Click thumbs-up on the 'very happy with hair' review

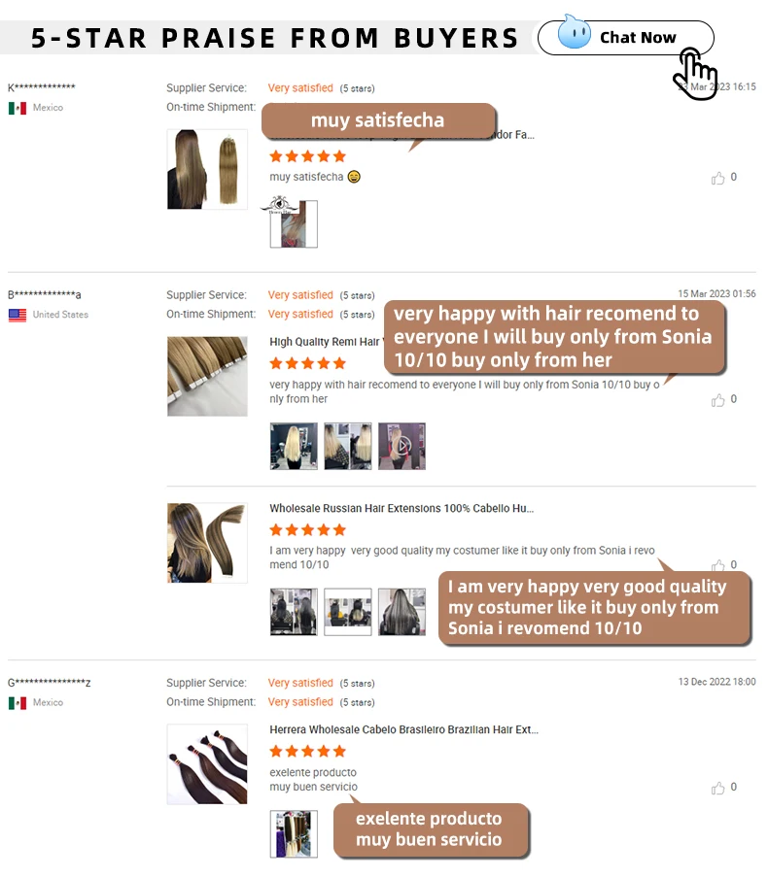[x=717, y=400]
